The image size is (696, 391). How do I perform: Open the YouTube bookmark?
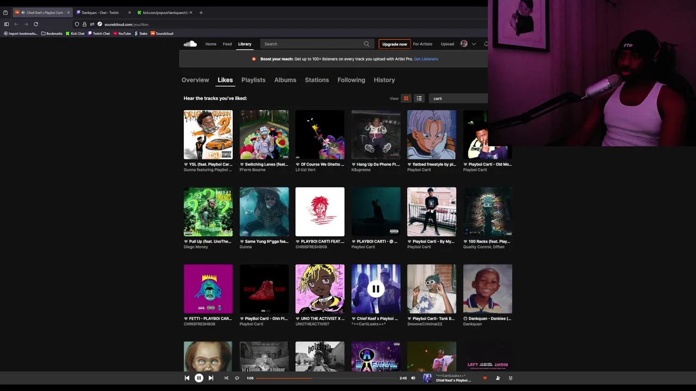tap(122, 34)
